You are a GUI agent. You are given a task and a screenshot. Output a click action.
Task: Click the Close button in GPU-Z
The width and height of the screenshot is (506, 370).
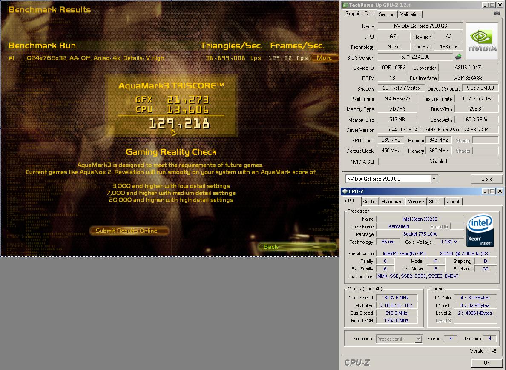487,179
